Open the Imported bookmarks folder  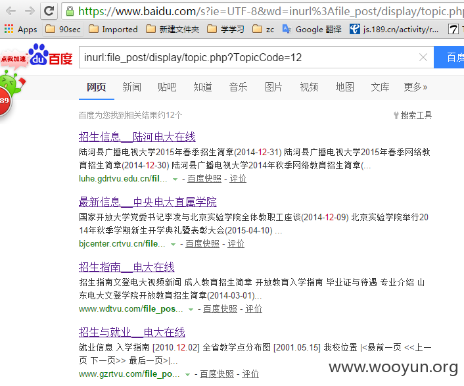tap(113, 30)
